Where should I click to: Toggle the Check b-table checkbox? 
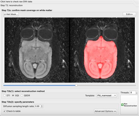[x=4, y=111]
